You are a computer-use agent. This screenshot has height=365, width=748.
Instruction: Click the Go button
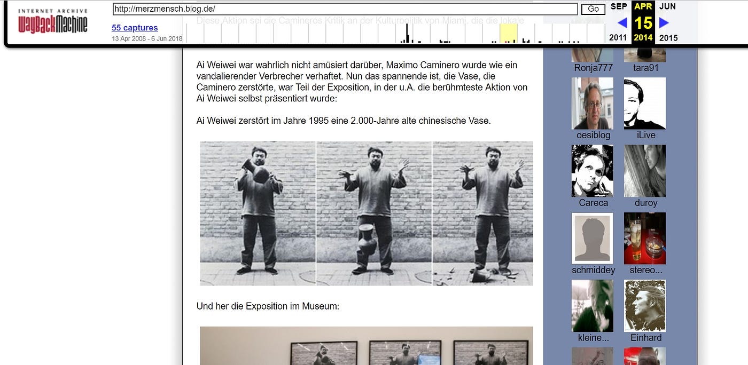[593, 9]
